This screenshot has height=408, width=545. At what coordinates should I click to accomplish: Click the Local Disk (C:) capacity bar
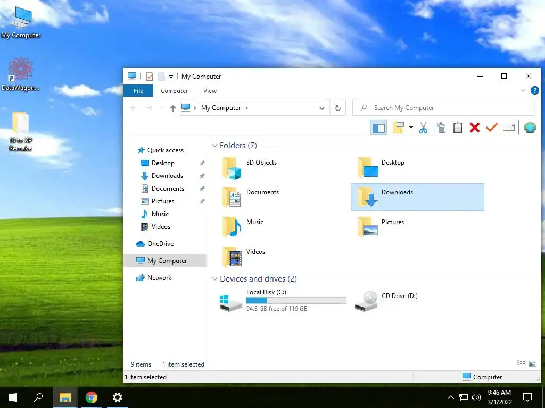(296, 301)
